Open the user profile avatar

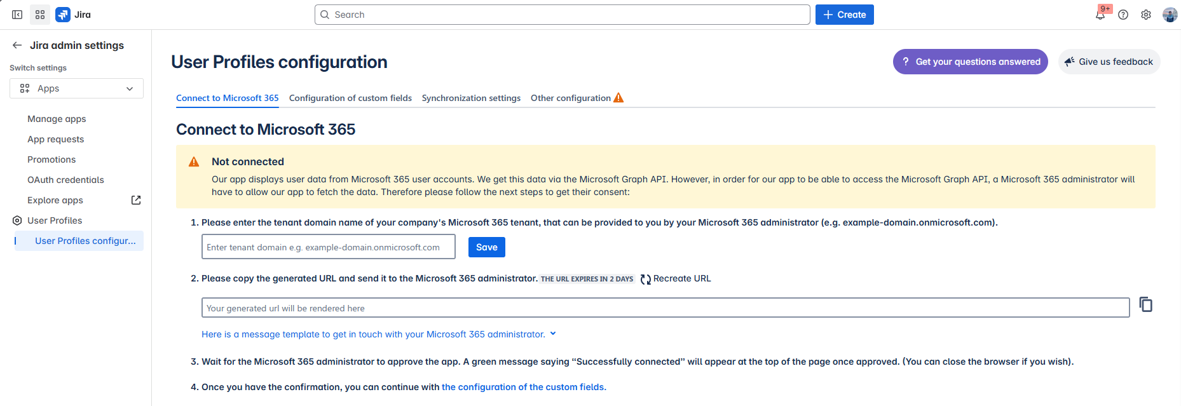1170,15
